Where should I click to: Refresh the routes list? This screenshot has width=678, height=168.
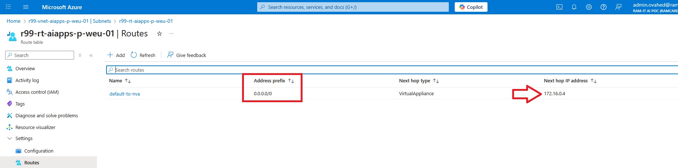(143, 55)
